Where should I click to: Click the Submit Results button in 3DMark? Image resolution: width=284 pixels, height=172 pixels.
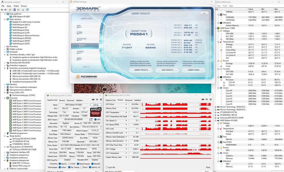[x=141, y=70]
